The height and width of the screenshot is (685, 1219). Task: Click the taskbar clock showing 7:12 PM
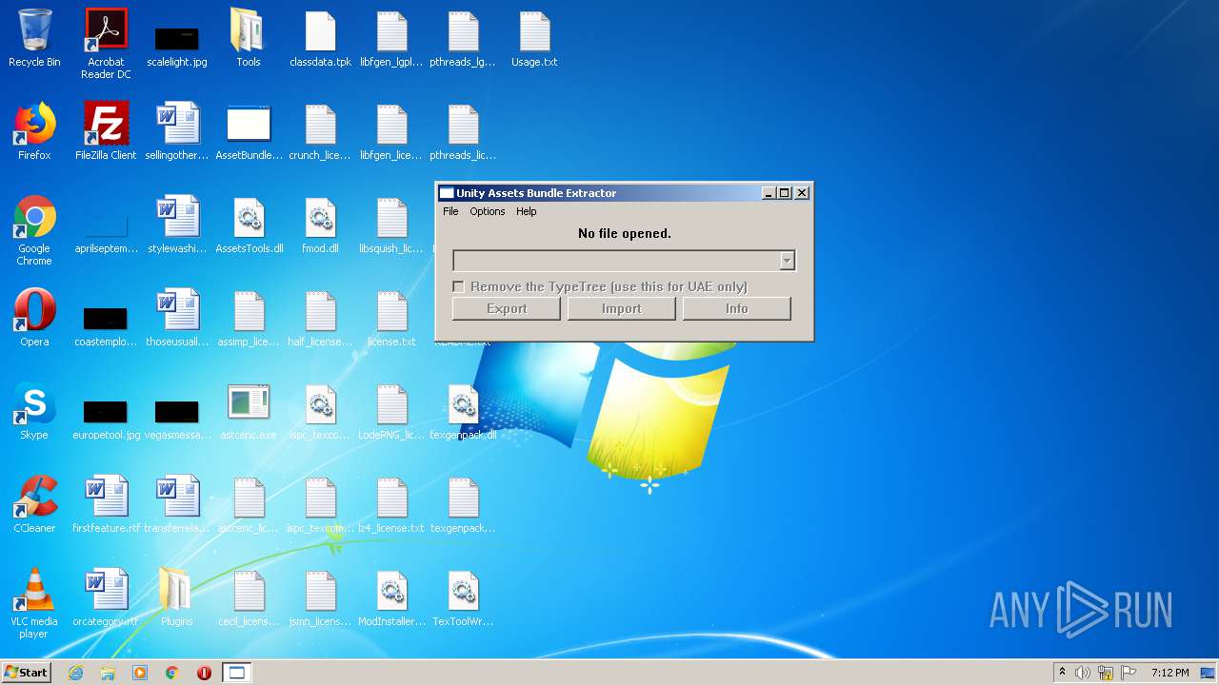point(1169,673)
